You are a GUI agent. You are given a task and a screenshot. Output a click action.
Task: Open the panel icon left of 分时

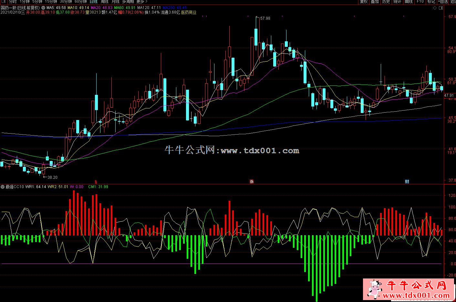coord(3,2)
